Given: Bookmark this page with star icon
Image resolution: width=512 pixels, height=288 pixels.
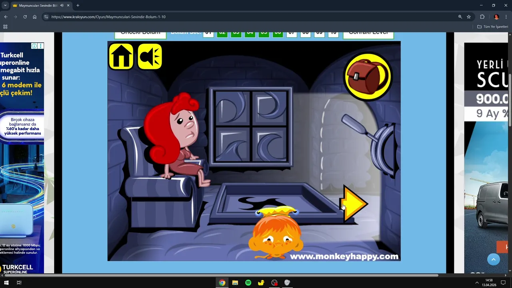Looking at the screenshot, I should pyautogui.click(x=469, y=17).
